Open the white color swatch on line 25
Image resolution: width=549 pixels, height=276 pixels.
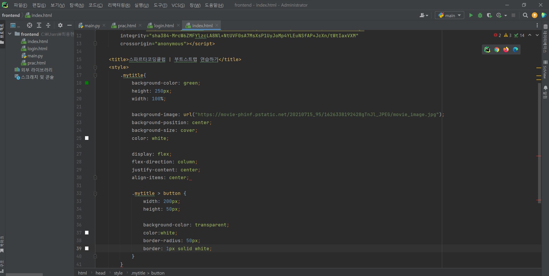87,138
